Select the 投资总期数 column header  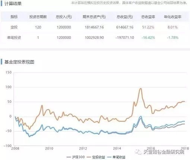pos(38,17)
